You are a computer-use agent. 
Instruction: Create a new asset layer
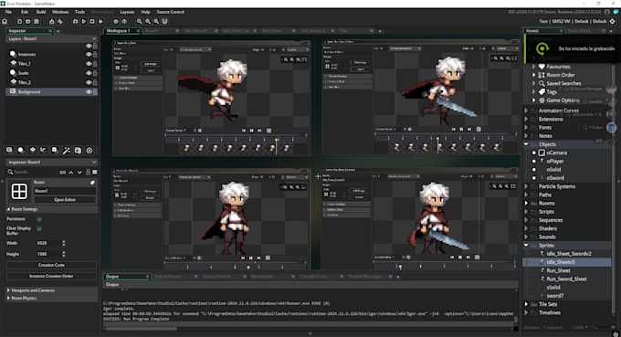(55, 150)
